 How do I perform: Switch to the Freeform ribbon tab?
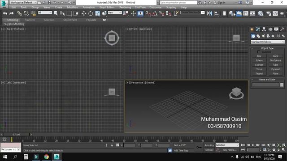[30, 20]
